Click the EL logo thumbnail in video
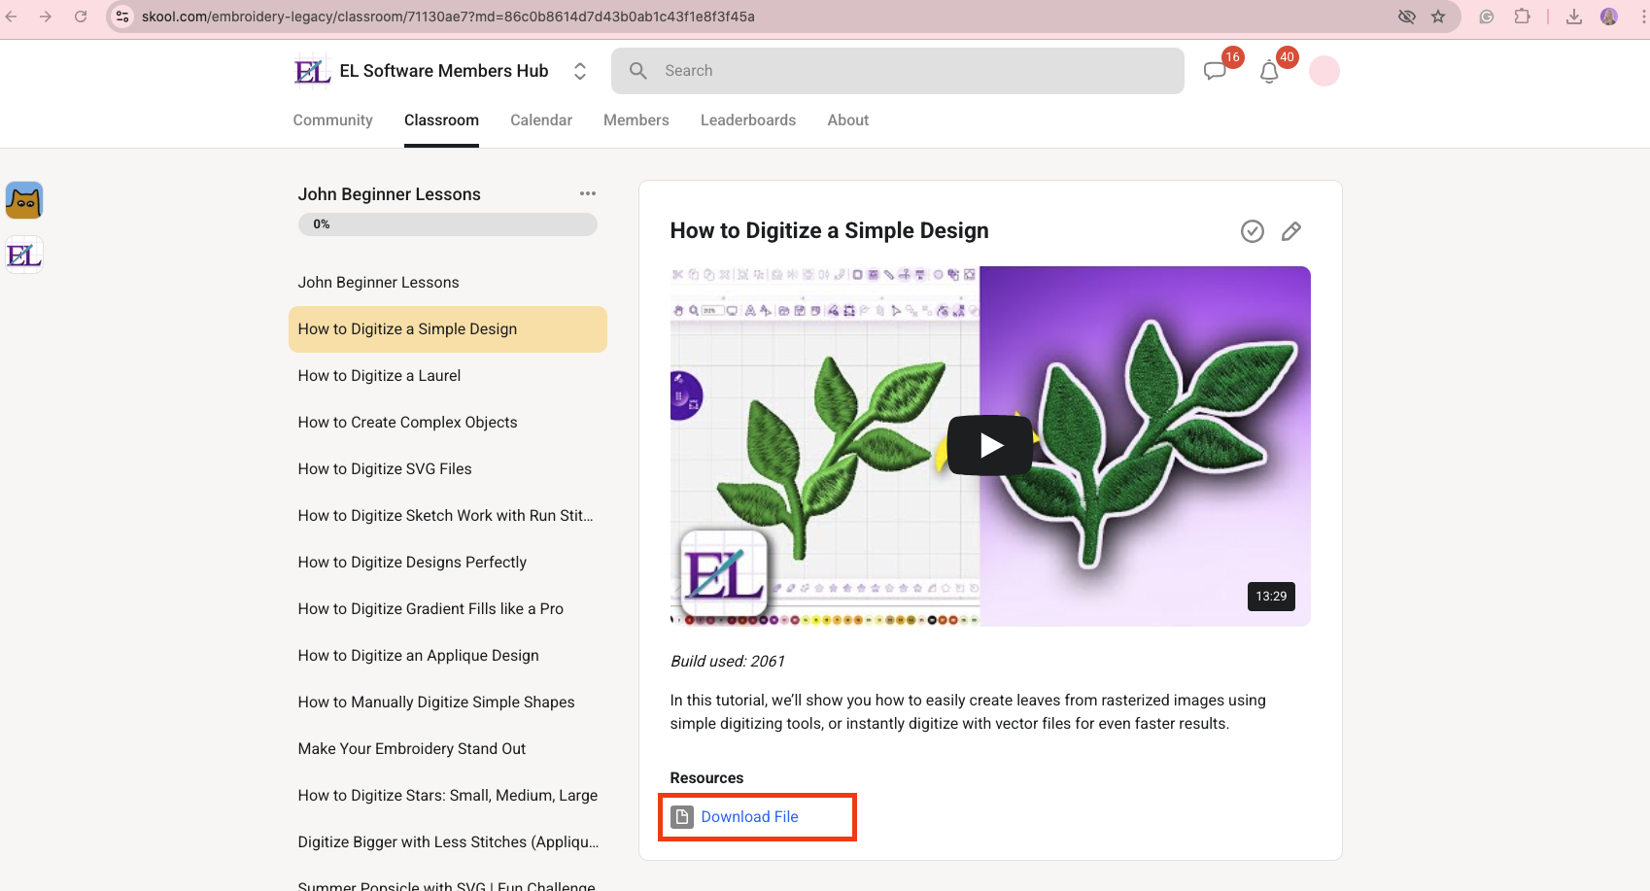 tap(724, 573)
